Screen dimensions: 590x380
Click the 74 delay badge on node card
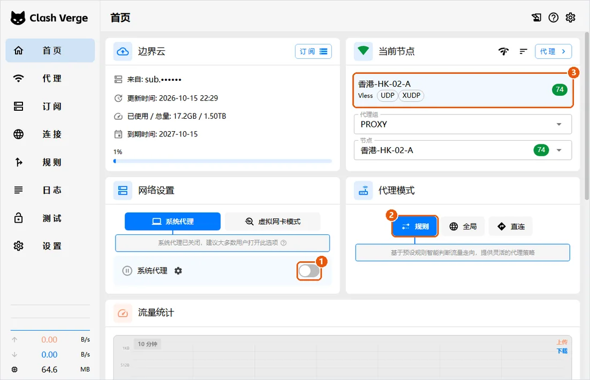[x=559, y=89]
